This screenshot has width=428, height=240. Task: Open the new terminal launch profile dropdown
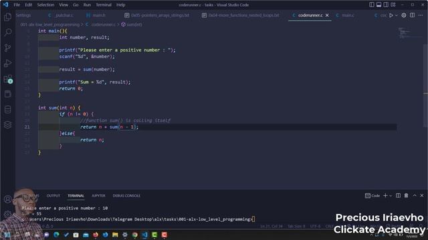click(391, 195)
